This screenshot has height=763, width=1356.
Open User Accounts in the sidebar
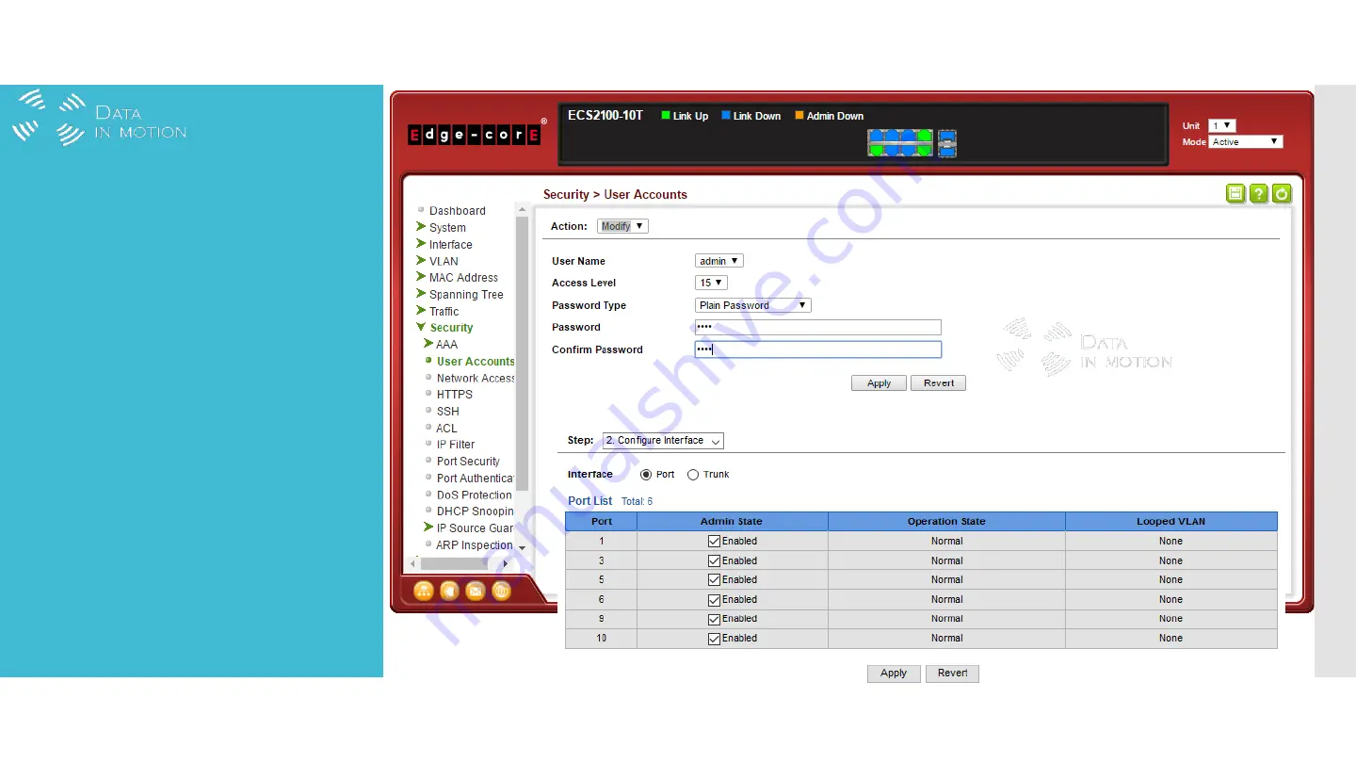coord(476,362)
